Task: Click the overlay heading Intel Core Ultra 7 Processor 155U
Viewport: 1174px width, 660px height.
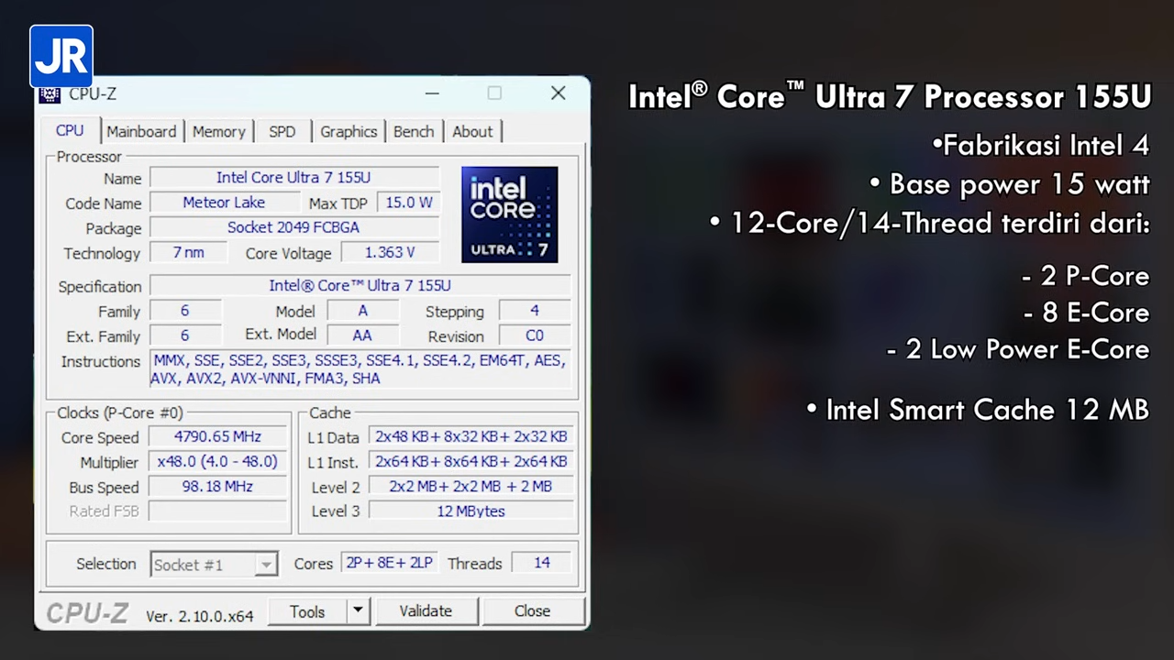Action: (x=889, y=96)
